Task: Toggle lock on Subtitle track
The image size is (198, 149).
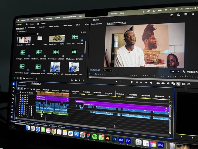Action: (x=21, y=92)
